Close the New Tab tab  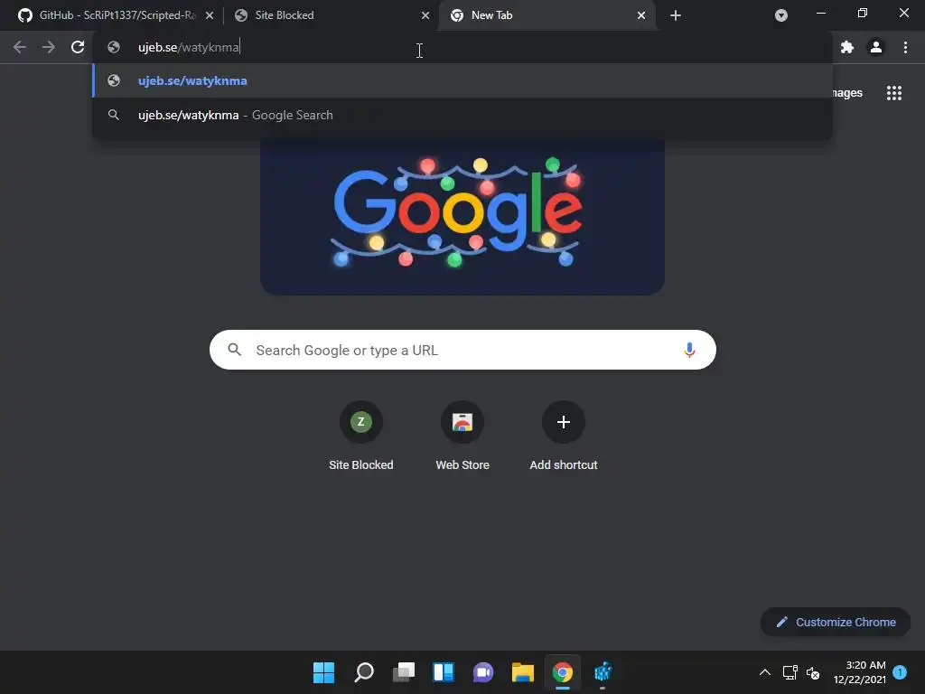point(641,15)
